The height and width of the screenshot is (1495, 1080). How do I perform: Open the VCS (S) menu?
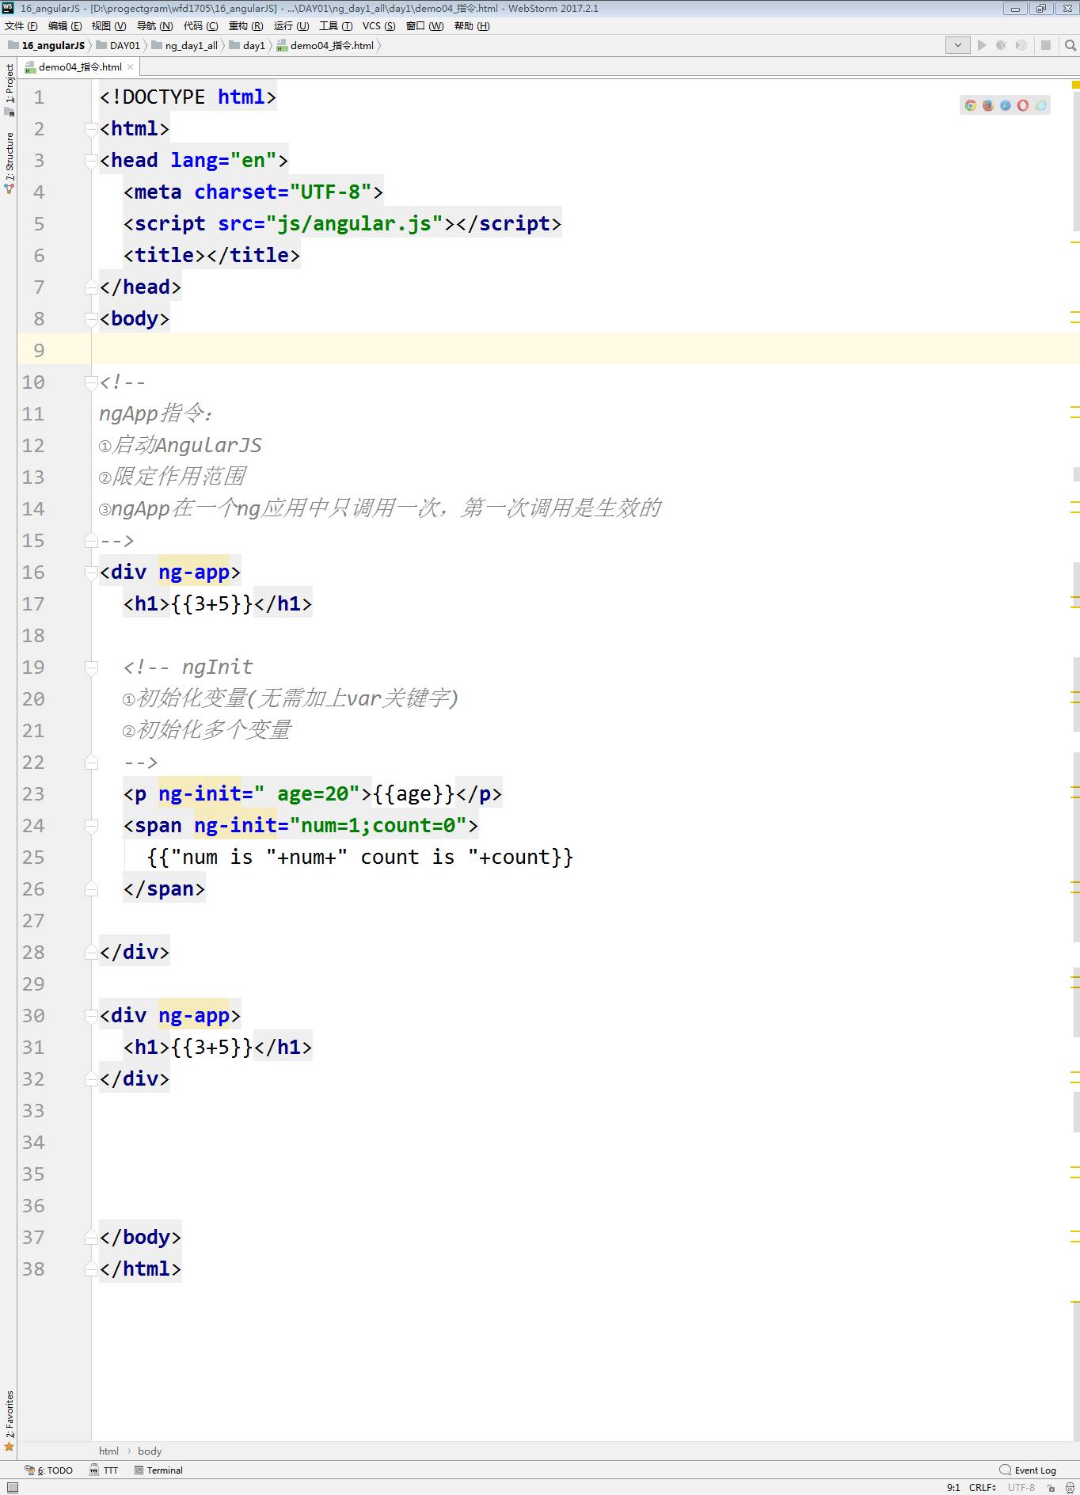click(378, 26)
